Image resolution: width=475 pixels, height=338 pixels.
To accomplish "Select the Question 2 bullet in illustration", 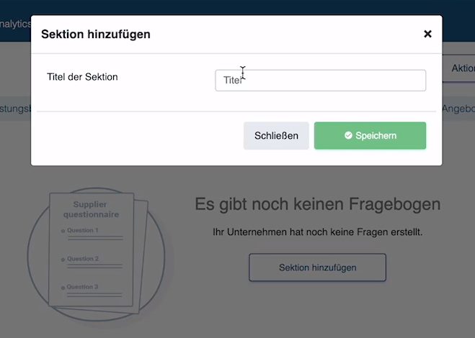I will pyautogui.click(x=63, y=259).
